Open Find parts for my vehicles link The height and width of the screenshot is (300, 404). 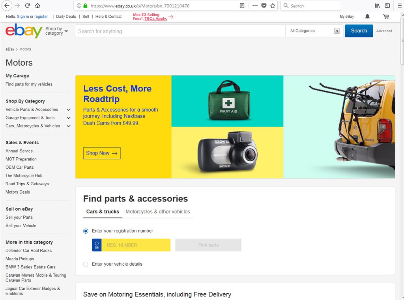pos(29,84)
